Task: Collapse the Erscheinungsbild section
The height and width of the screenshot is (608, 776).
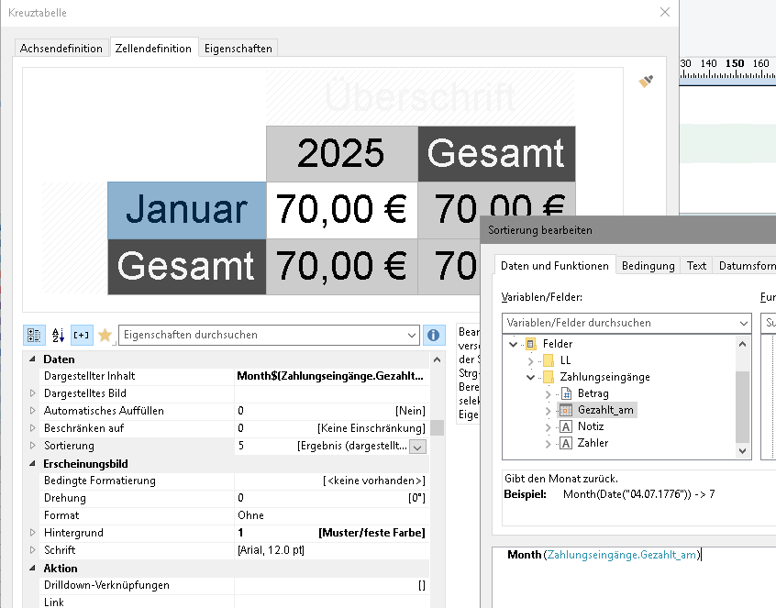Action: tap(32, 463)
